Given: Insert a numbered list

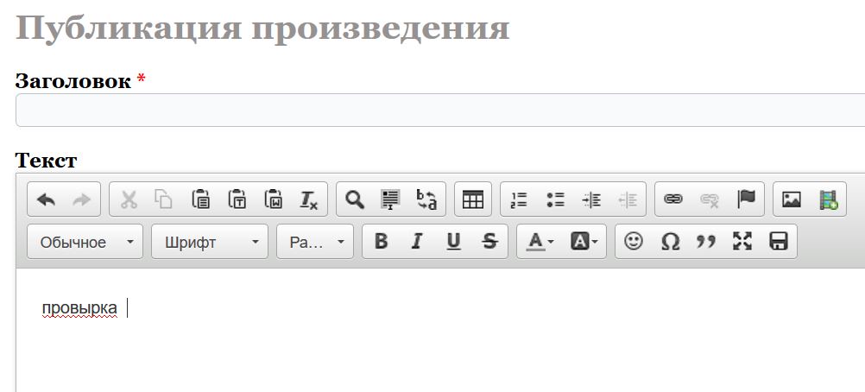Looking at the screenshot, I should click(x=519, y=199).
